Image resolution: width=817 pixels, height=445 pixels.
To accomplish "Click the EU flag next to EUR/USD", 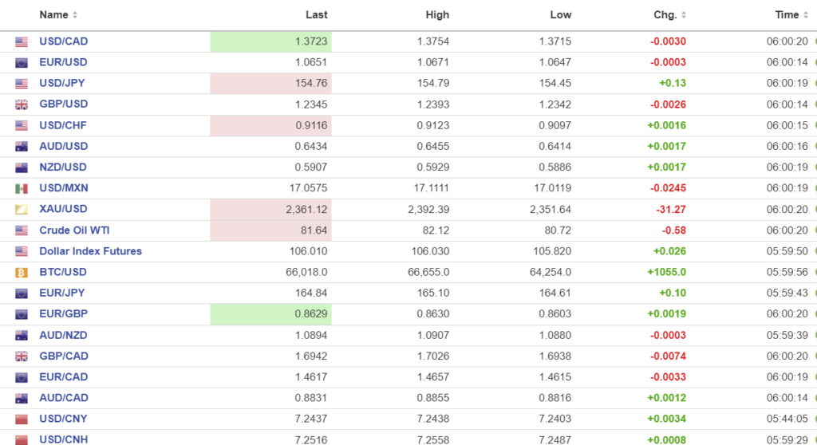I will coord(22,62).
